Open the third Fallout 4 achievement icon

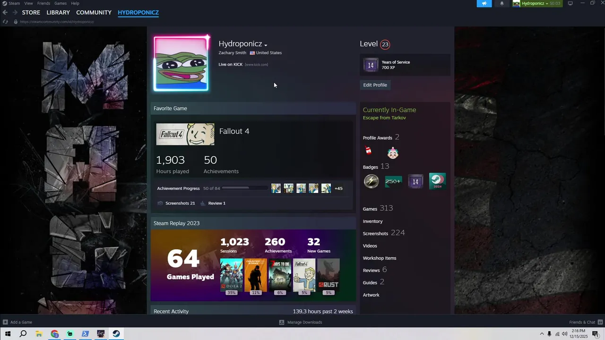pos(301,188)
